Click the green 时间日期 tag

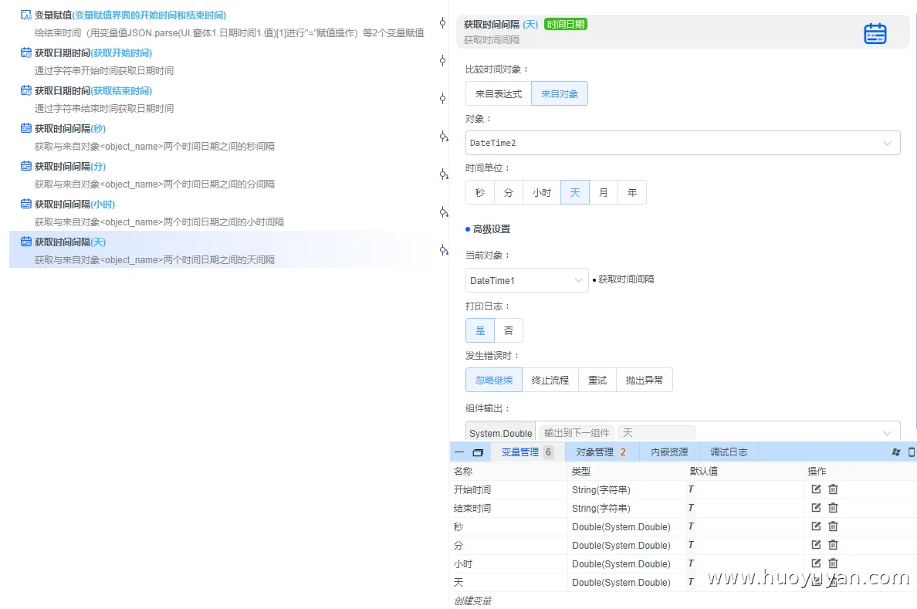(566, 24)
